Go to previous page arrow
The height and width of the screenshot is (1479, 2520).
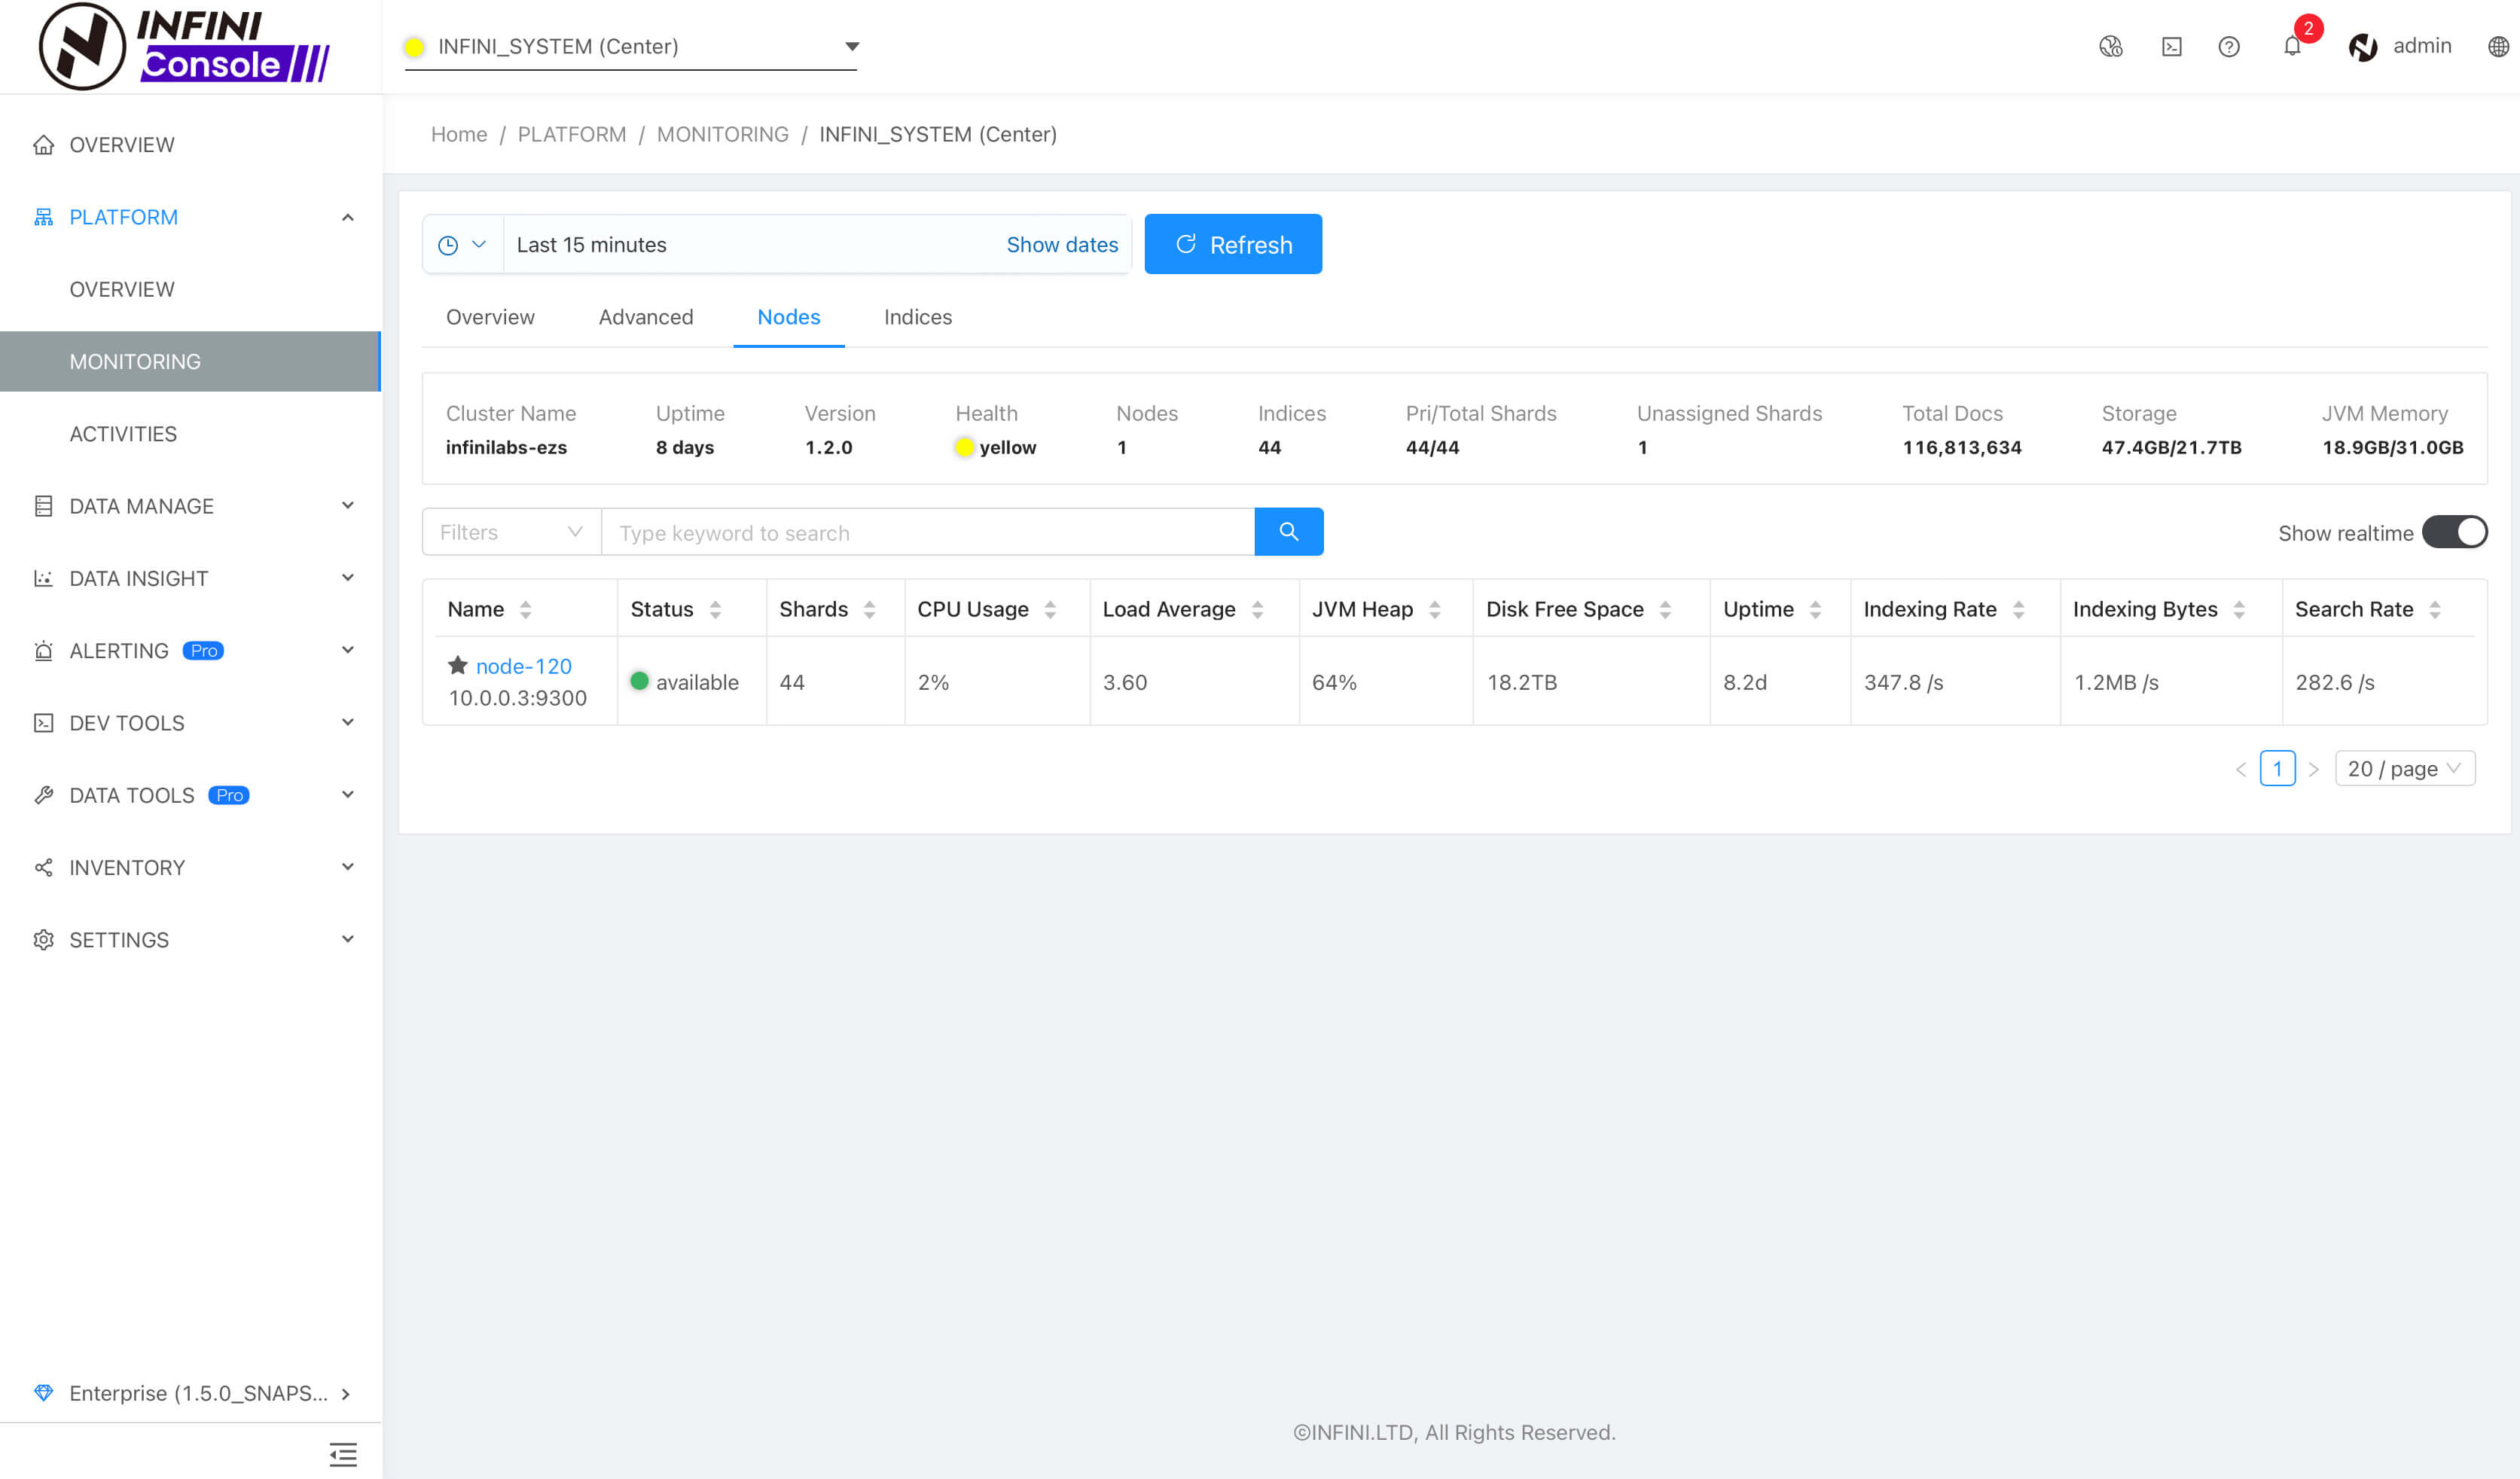(2240, 769)
